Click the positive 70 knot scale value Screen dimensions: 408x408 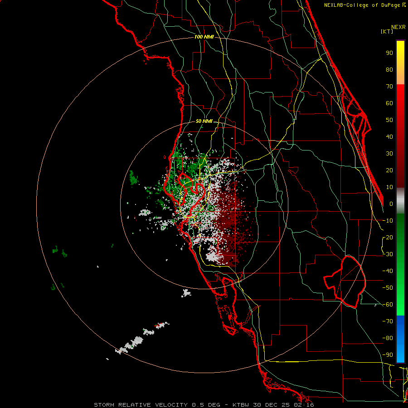(x=389, y=87)
